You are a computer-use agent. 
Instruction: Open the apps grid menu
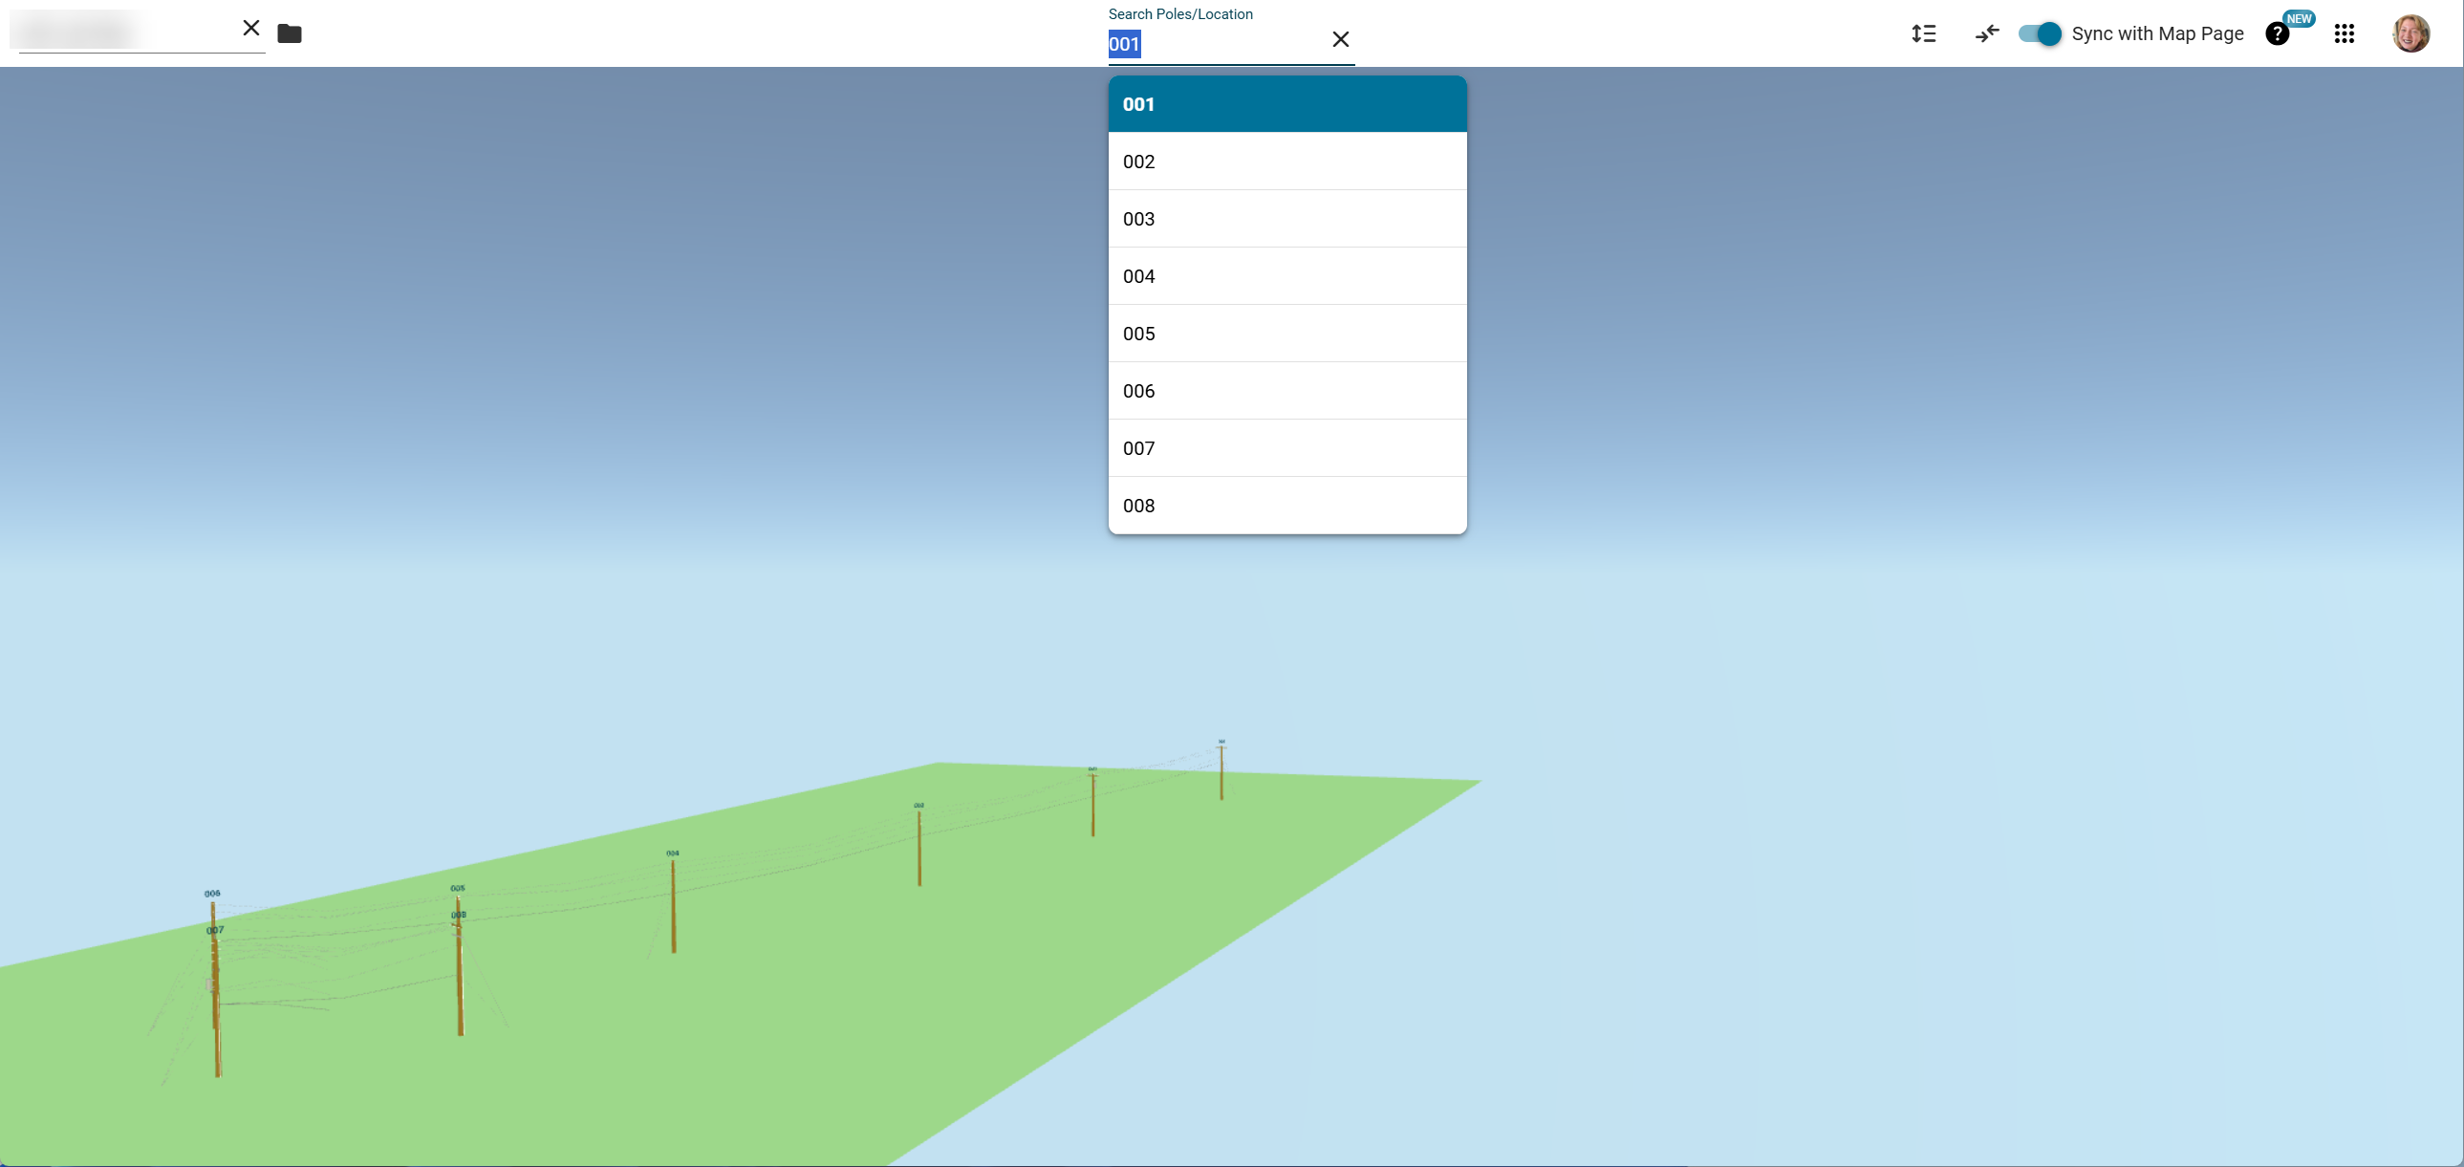coord(2344,33)
